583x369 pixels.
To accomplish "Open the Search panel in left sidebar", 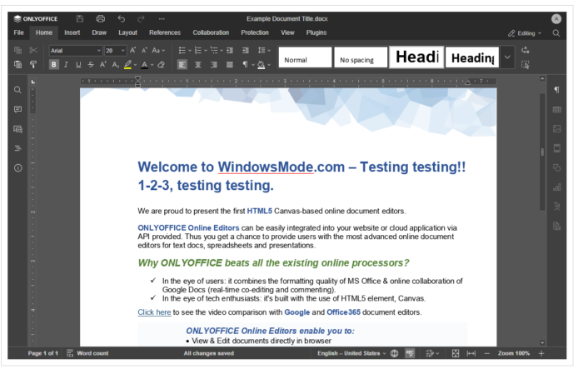I will (x=17, y=90).
